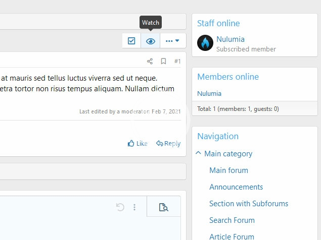Click Nulumia's flame avatar
The width and height of the screenshot is (321, 240).
(x=205, y=43)
